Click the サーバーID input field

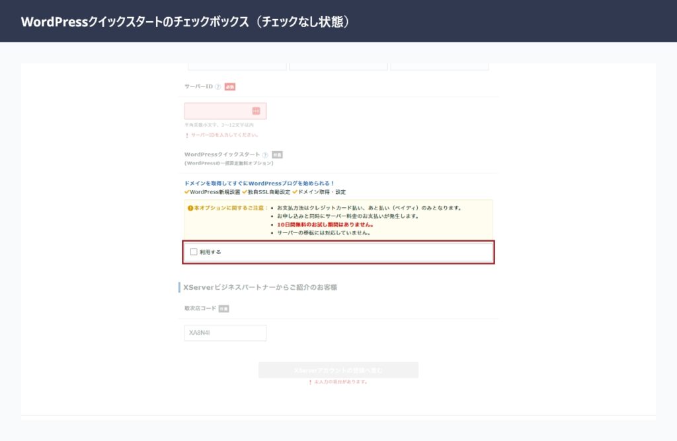[x=225, y=111]
